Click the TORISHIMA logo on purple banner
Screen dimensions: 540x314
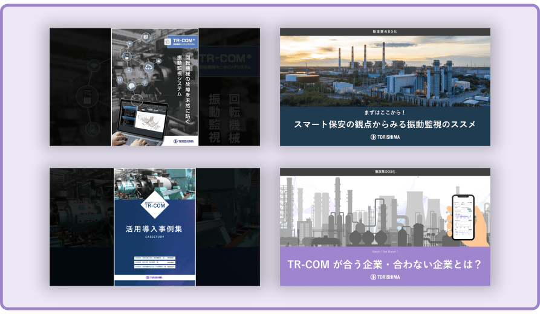click(x=385, y=277)
